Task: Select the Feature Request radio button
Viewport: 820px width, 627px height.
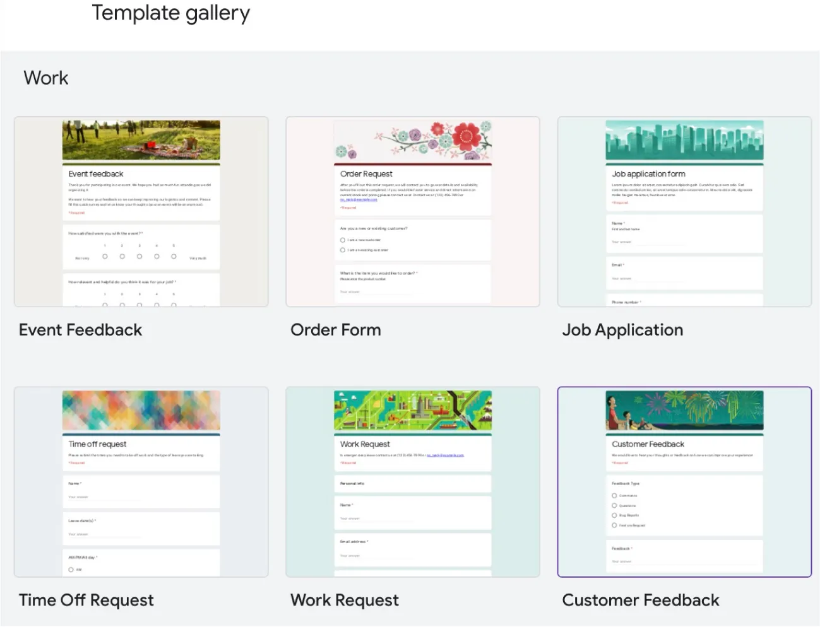Action: [x=614, y=525]
